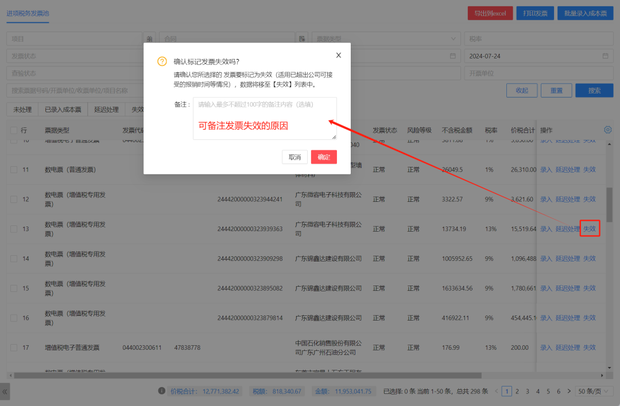
Task: Click the double-arrow sidebar collapse icon
Action: pyautogui.click(x=5, y=392)
